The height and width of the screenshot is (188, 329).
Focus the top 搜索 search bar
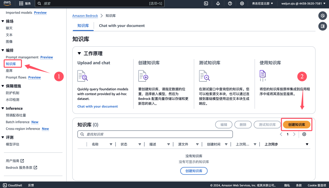click(x=100, y=3)
